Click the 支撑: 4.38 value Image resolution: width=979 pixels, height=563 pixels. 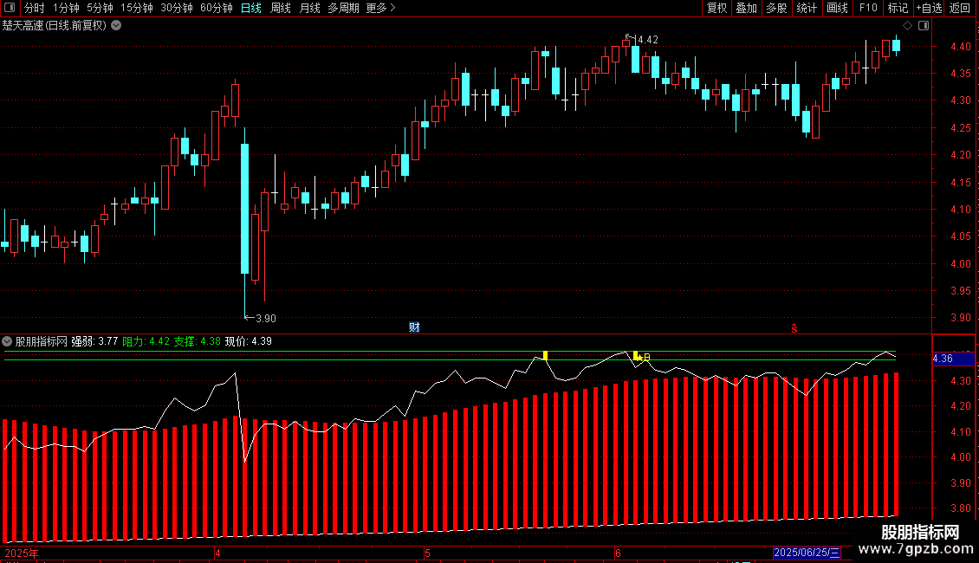coord(198,341)
